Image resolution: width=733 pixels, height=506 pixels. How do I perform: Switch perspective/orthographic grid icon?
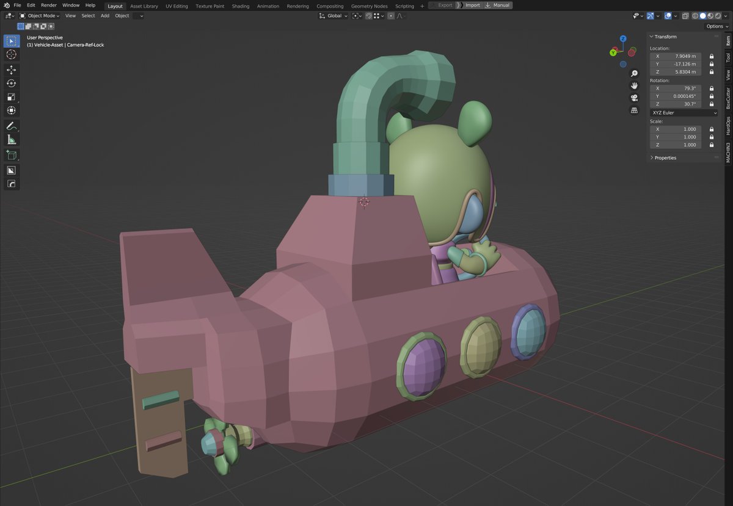[634, 110]
